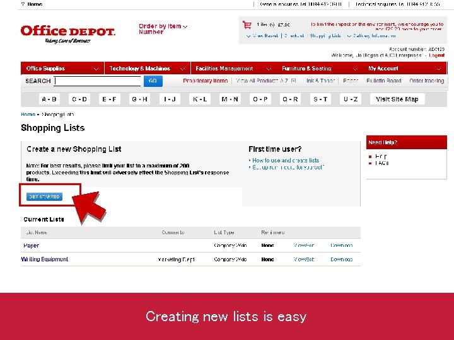The height and width of the screenshot is (340, 454).
Task: Expand the Order by Item Number dropdown
Action: pos(163,29)
